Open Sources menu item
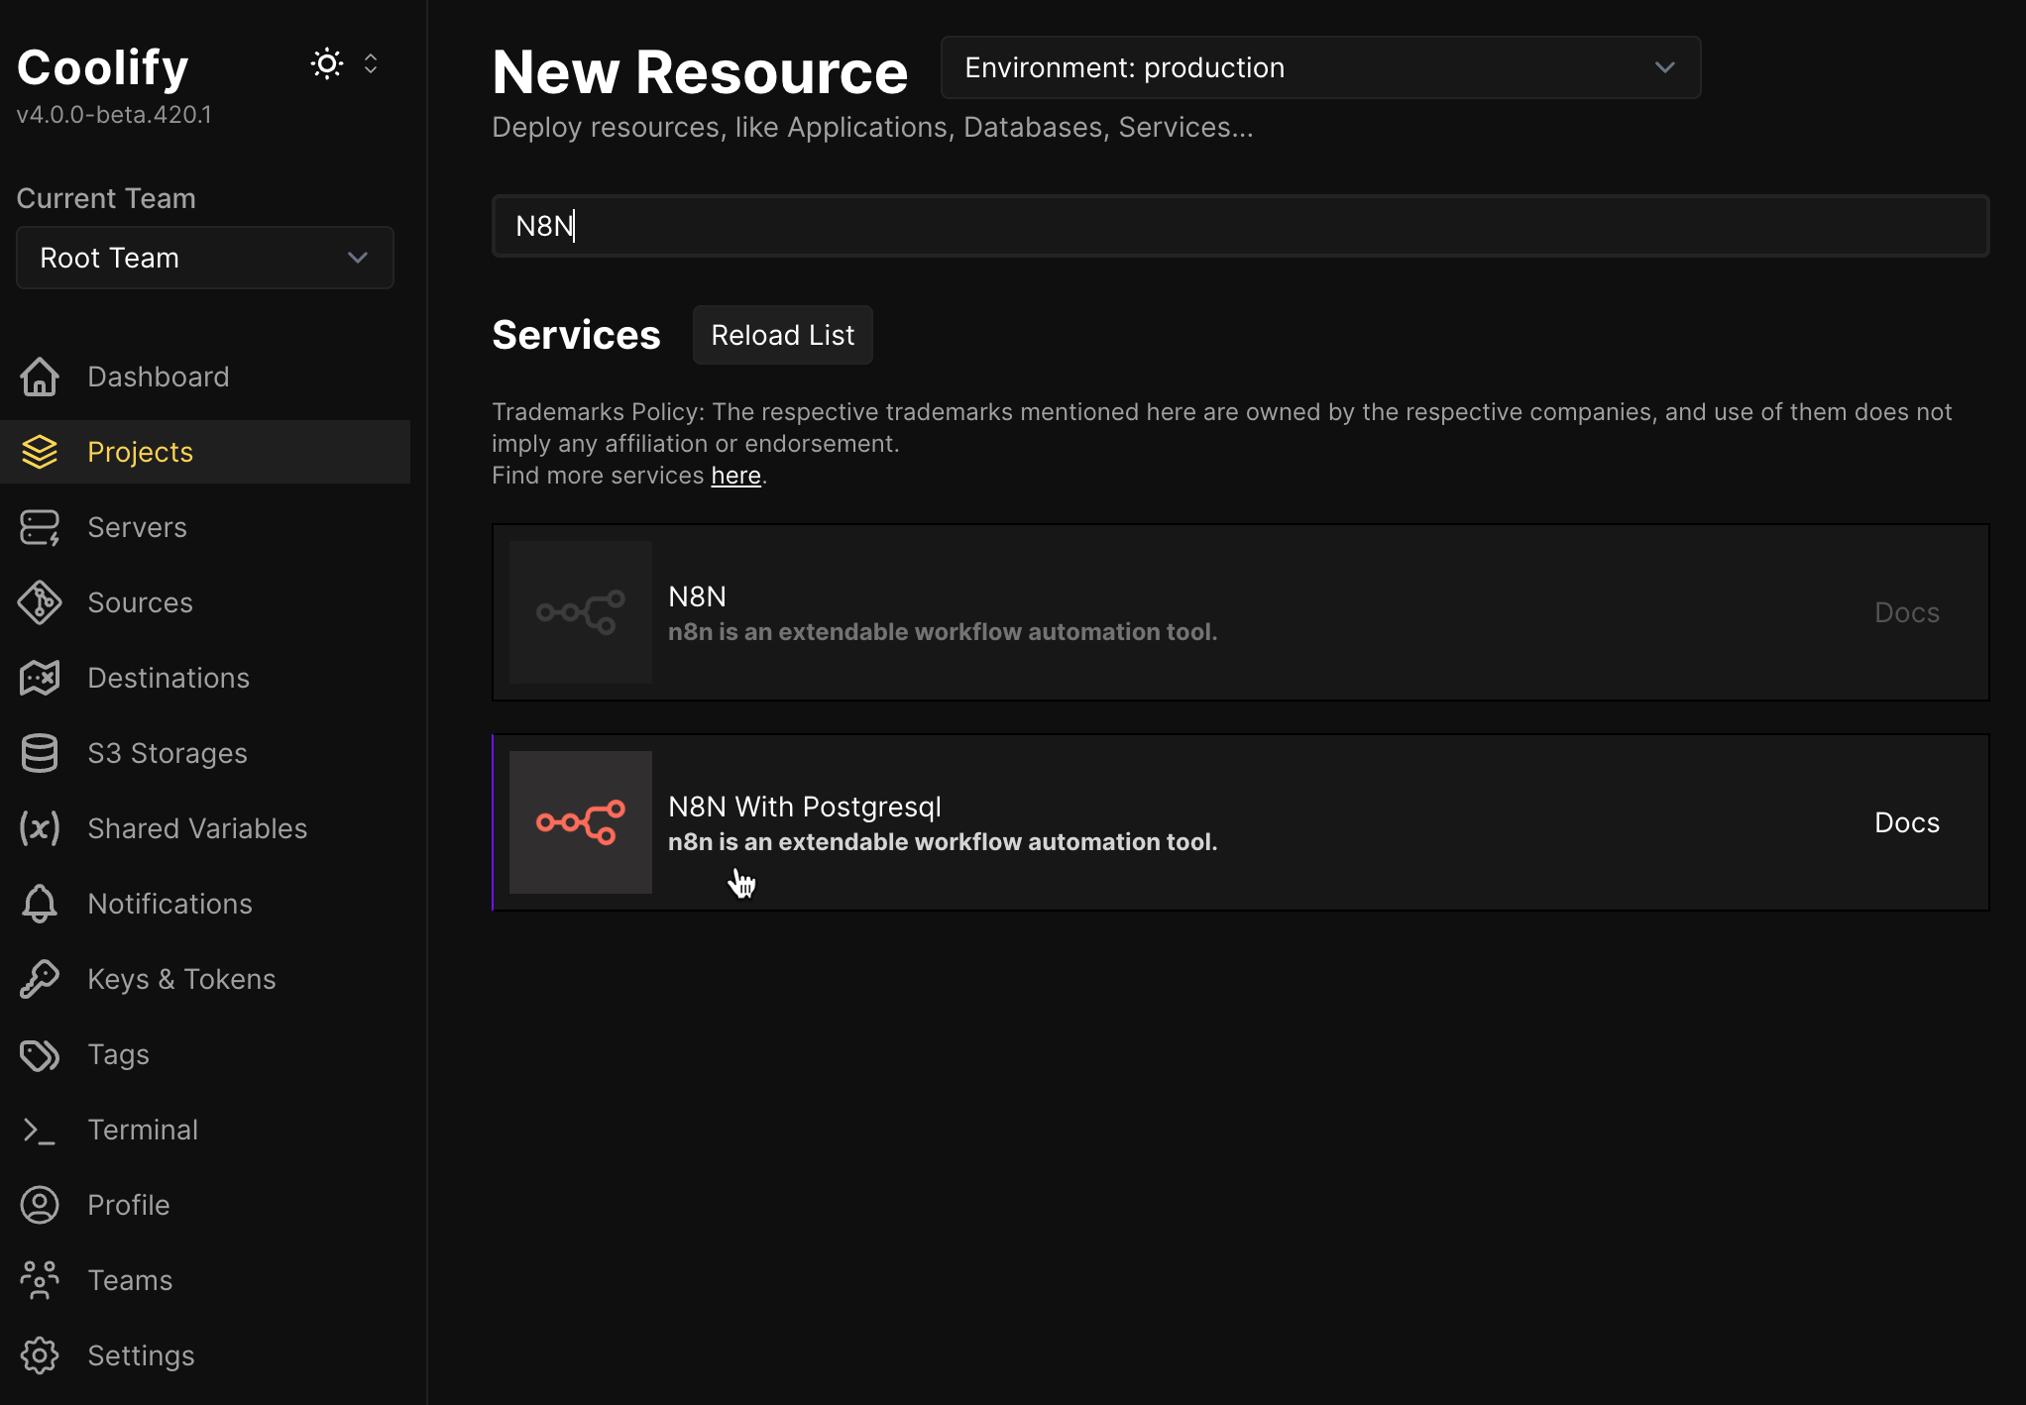The width and height of the screenshot is (2026, 1405). (x=205, y=602)
